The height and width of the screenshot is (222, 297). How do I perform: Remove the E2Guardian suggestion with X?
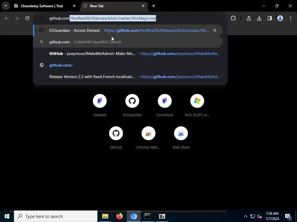[215, 30]
